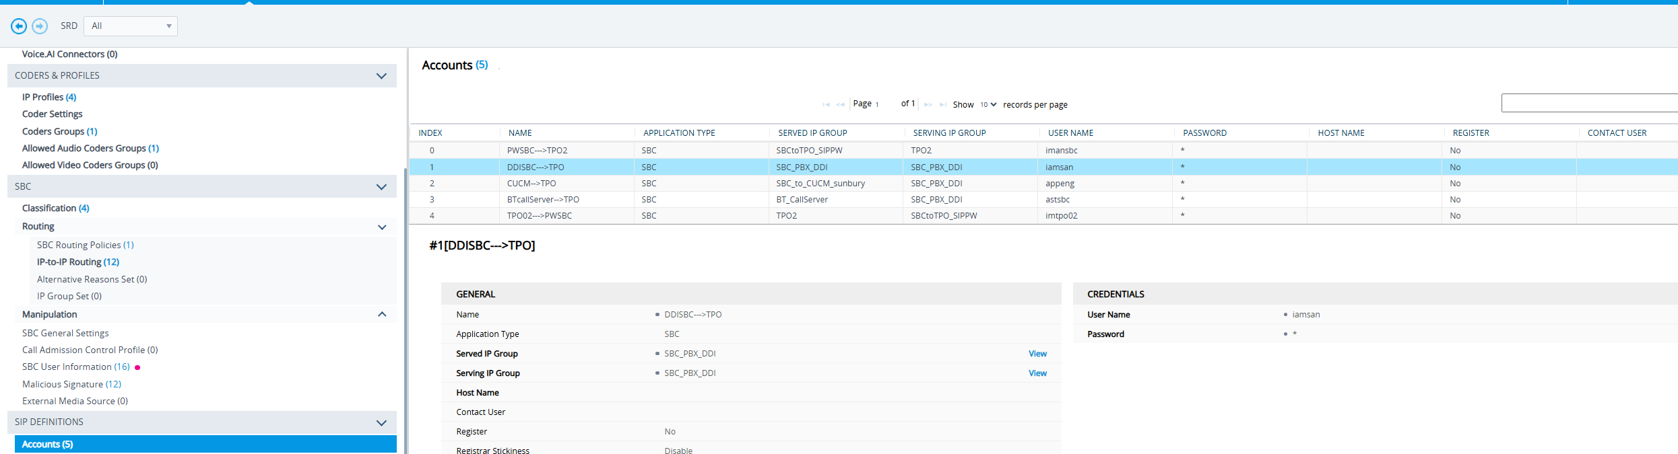Sort table by USER NAME column header
Viewport: 1678px width, 454px height.
[1070, 133]
